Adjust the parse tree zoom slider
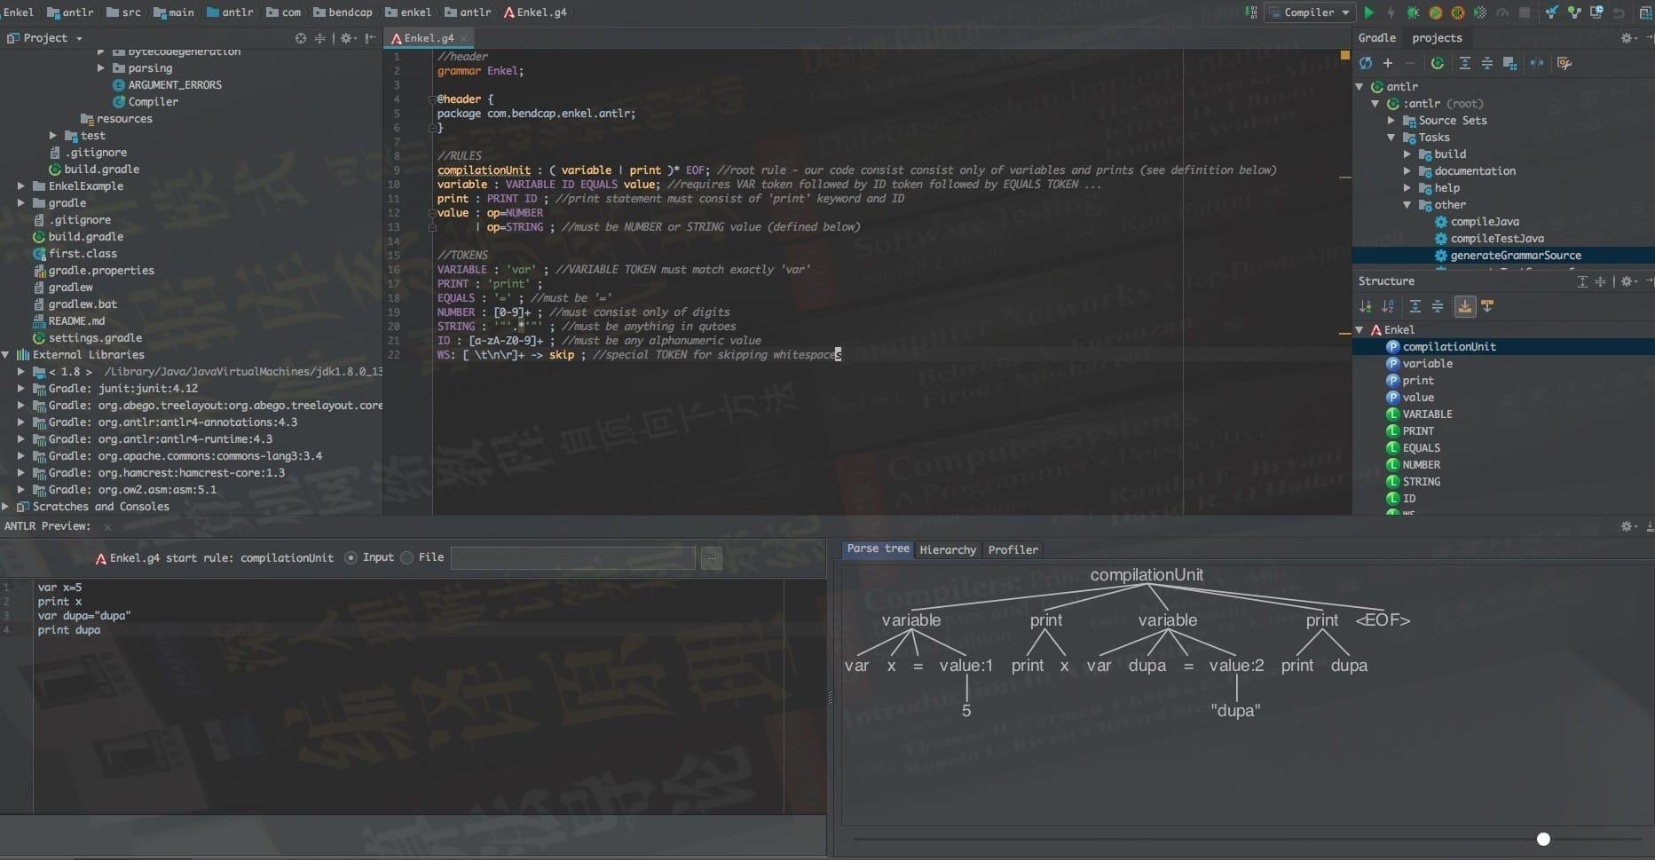1655x860 pixels. [1543, 839]
